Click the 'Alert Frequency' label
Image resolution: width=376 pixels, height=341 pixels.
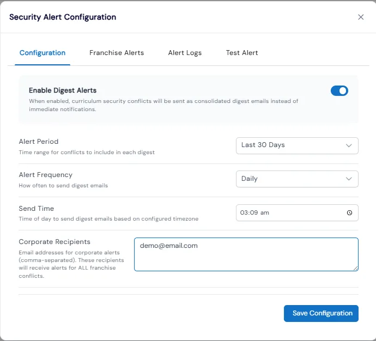[46, 175]
